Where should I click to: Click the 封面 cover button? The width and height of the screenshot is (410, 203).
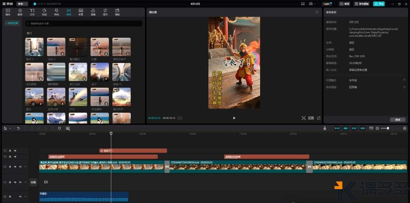pyautogui.click(x=33, y=182)
